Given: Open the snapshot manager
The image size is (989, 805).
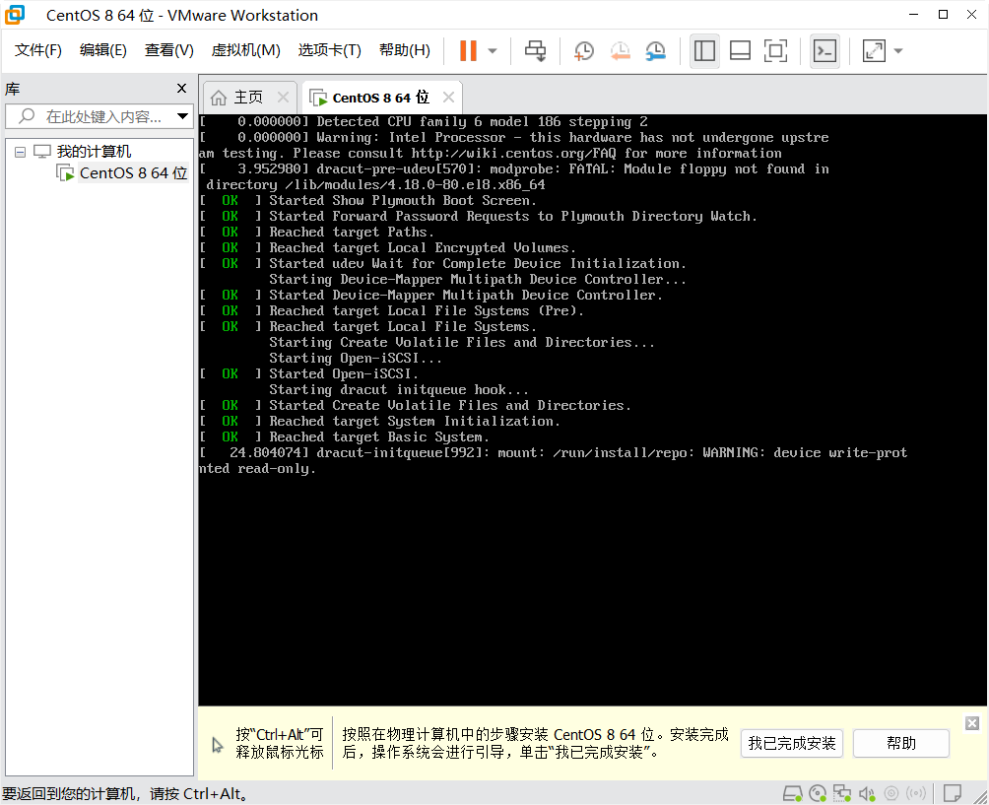Looking at the screenshot, I should [x=656, y=50].
